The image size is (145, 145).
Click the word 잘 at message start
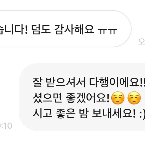point(38,82)
